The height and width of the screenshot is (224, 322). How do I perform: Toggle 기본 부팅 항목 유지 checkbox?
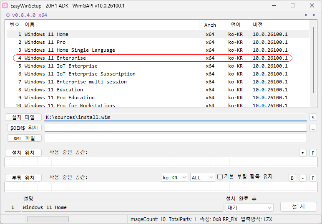[x=220, y=176]
